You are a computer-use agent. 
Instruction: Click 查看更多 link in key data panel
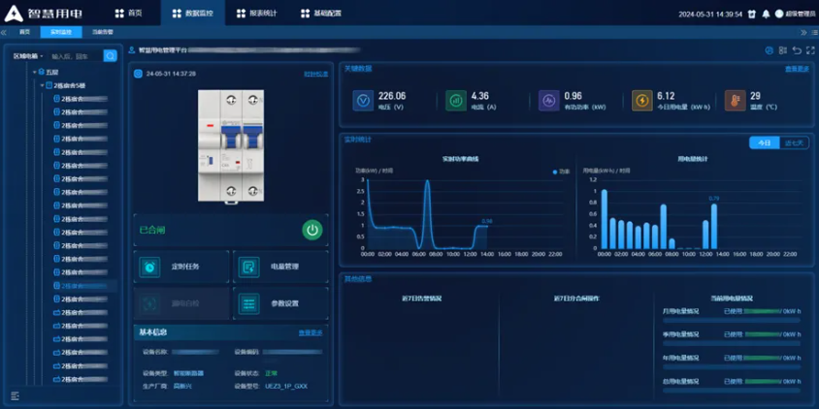[x=797, y=69]
